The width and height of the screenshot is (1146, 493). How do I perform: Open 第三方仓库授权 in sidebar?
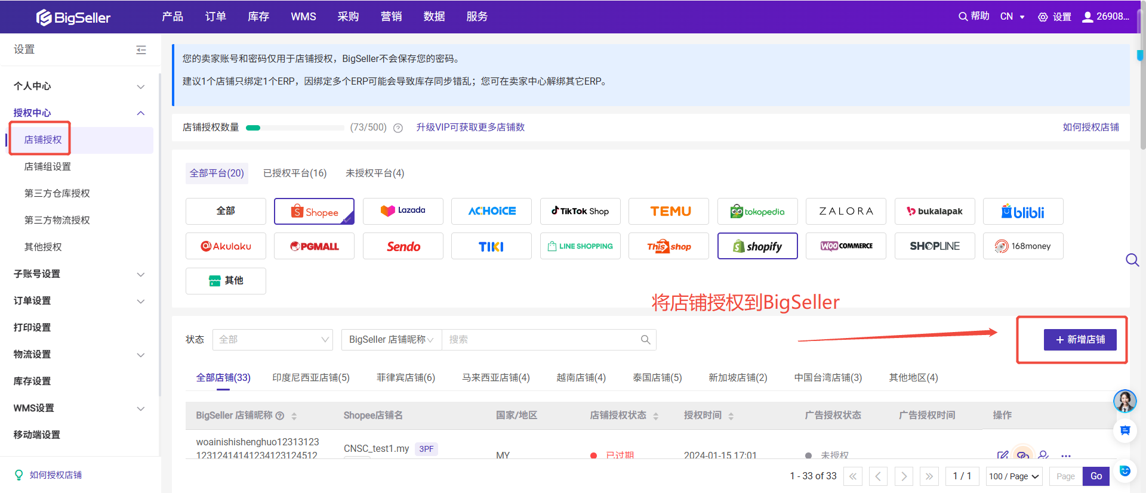coord(57,194)
